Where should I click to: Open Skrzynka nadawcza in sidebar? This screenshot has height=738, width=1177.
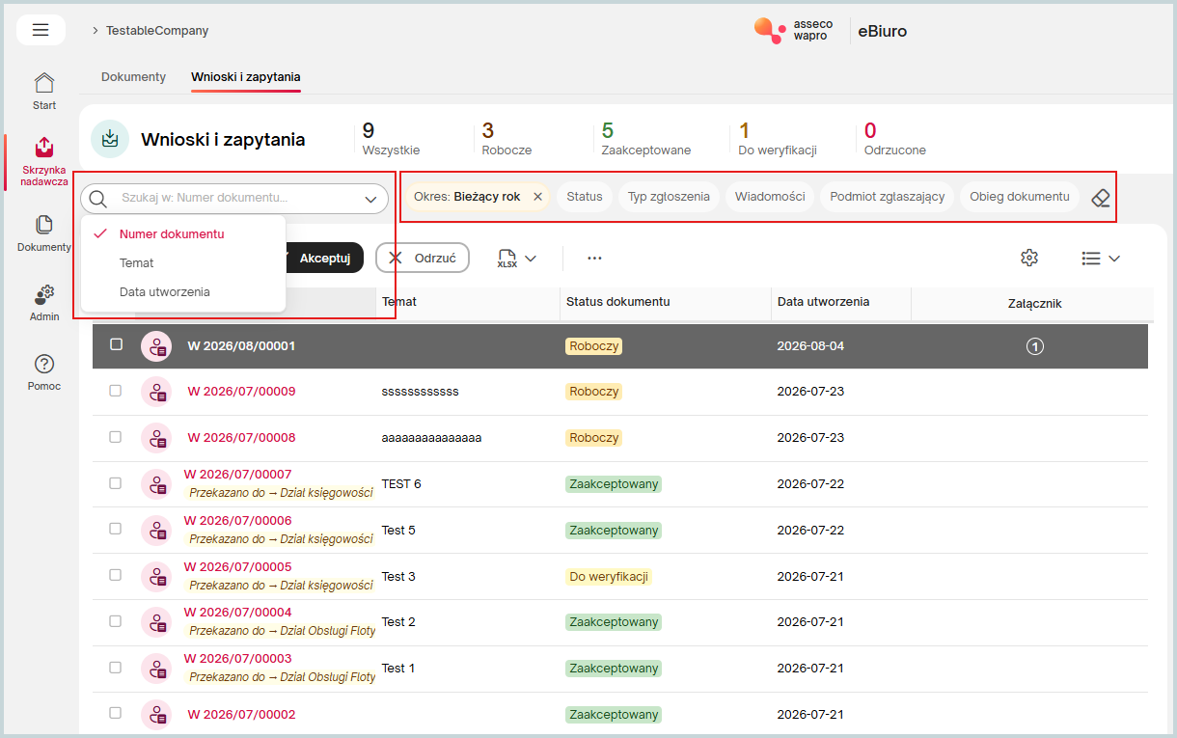click(x=44, y=161)
